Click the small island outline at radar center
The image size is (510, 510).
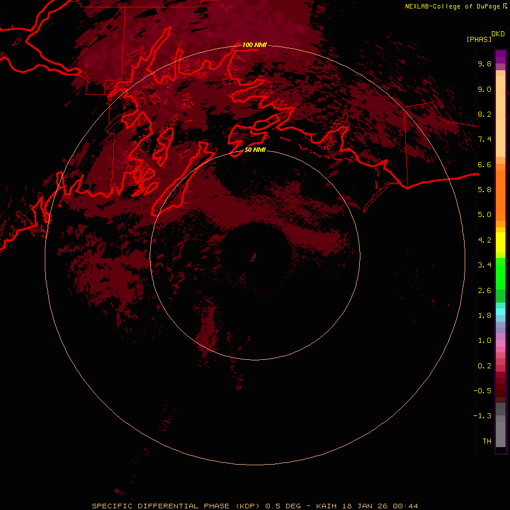(253, 258)
